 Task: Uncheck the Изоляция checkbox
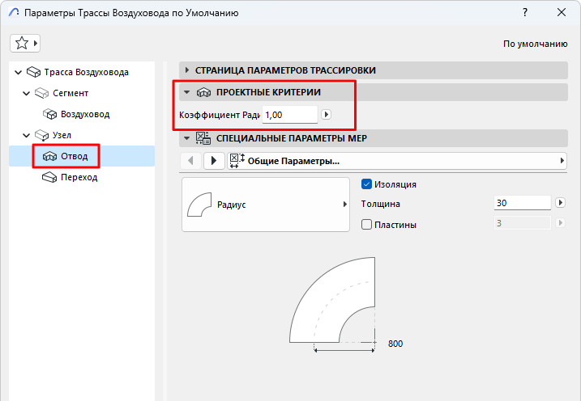pyautogui.click(x=366, y=184)
